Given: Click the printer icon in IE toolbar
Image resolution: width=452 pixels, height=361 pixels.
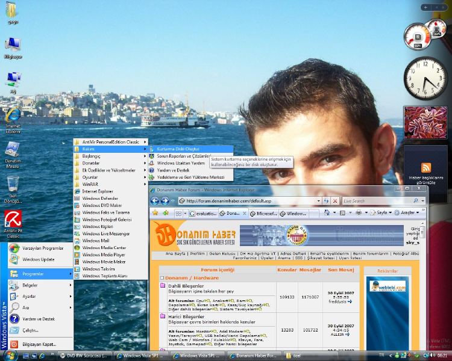Looking at the screenshot, I should (359, 213).
